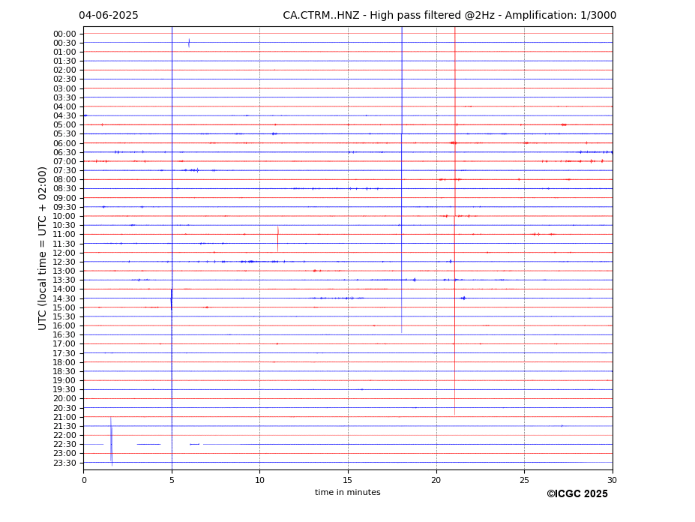Select the 00:30 trace time label
695x522 pixels.
(64, 43)
